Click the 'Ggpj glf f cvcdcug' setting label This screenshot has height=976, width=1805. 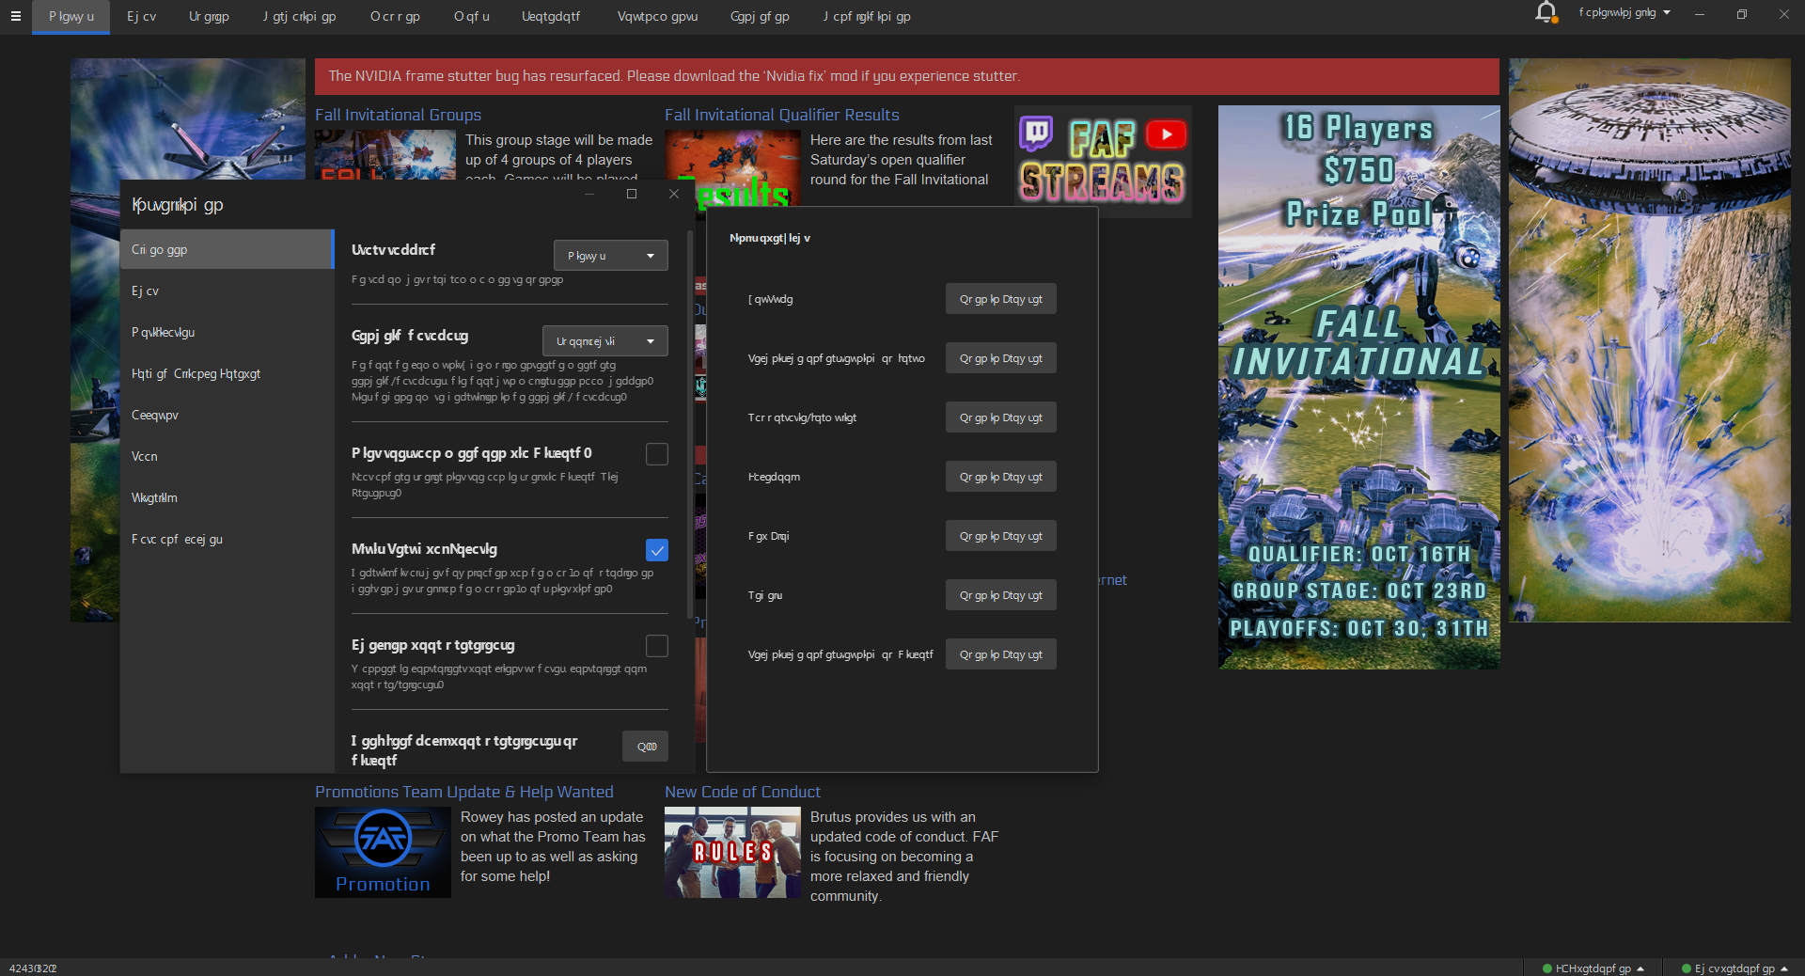click(410, 336)
